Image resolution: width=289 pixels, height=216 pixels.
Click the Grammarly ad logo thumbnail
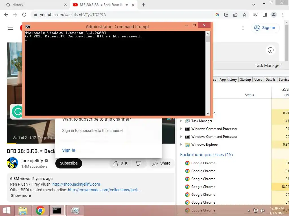tap(17, 111)
